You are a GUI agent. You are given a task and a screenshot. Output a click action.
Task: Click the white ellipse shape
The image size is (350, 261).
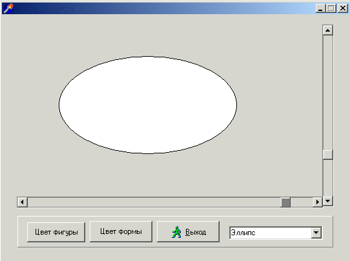pos(148,105)
